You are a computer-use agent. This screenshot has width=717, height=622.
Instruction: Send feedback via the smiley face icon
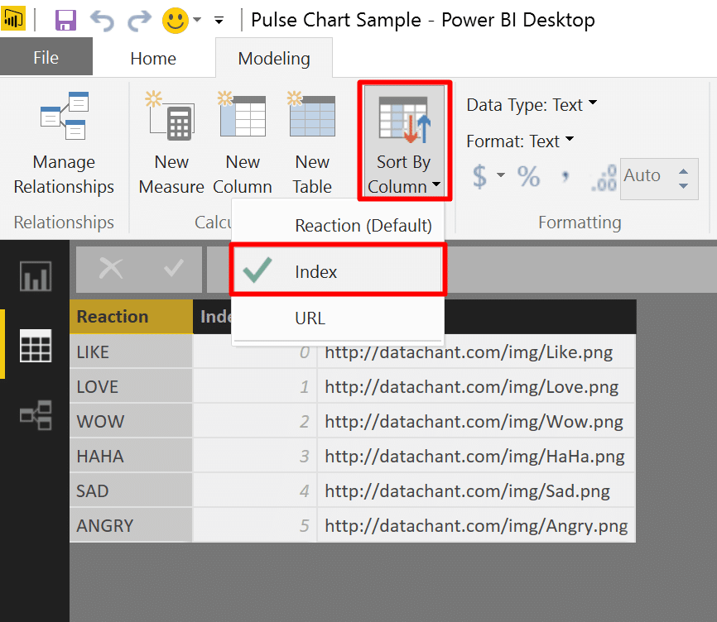(x=176, y=20)
